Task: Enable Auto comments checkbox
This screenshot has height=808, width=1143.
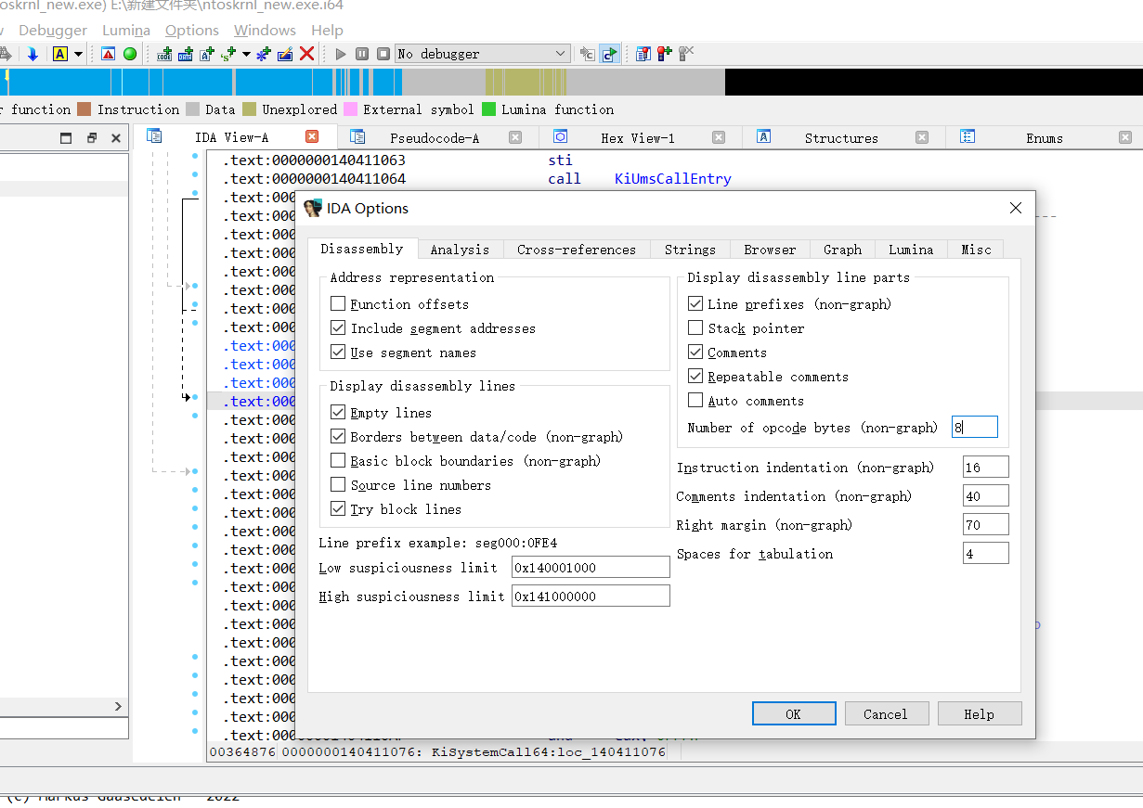Action: [695, 401]
